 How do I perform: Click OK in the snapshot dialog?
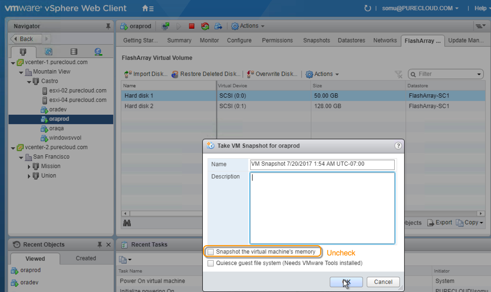(x=346, y=282)
